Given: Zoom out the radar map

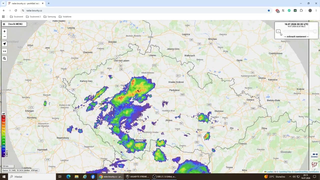Looking at the screenshot, I should click(x=4, y=36).
